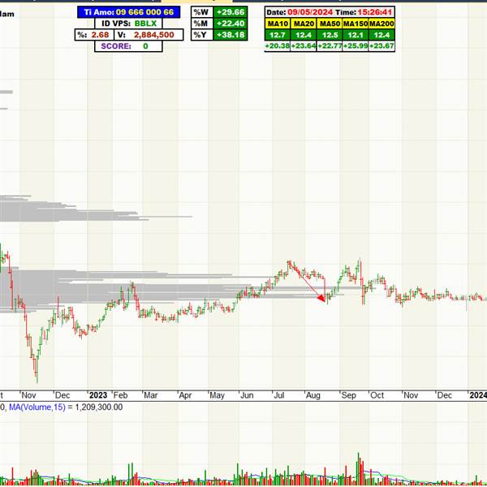Click the yearly change value +38.18
This screenshot has height=487, width=487.
pos(231,35)
